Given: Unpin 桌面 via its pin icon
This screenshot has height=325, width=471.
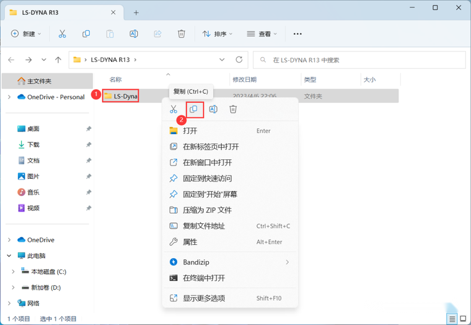Looking at the screenshot, I should [x=89, y=128].
